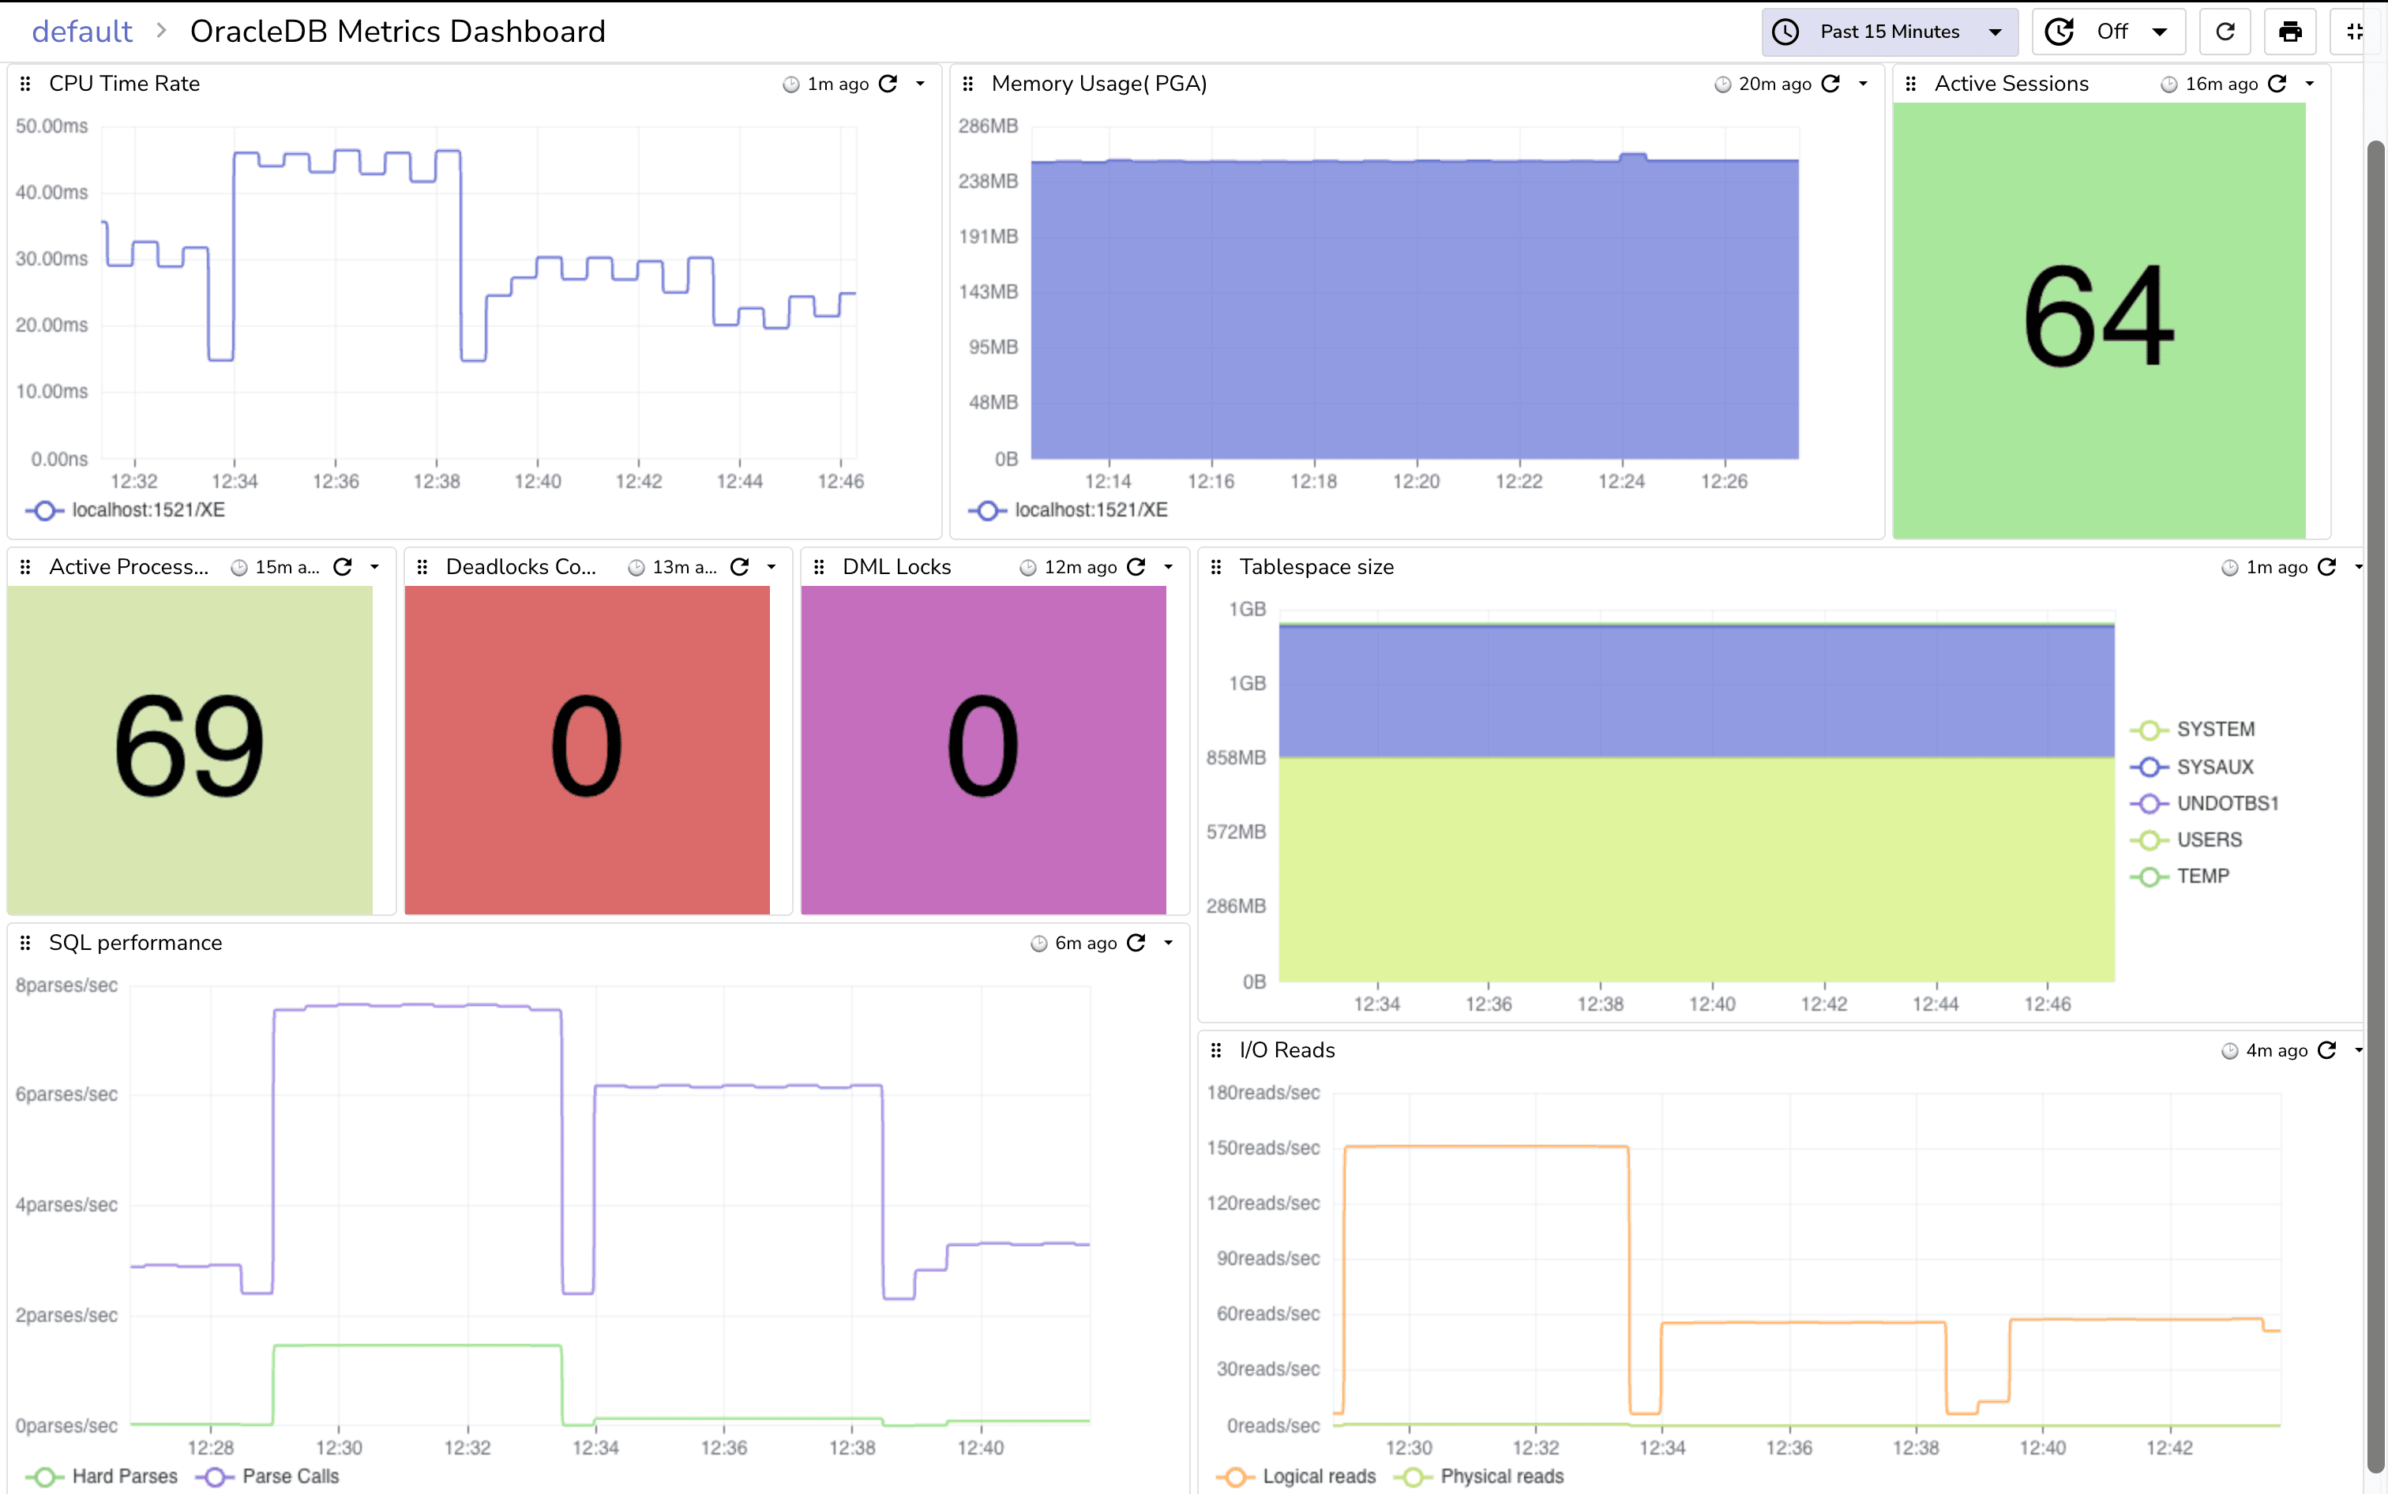Expand the CPU Time Rate panel options caret
Viewport: 2388px width, 1494px height.
pos(921,84)
